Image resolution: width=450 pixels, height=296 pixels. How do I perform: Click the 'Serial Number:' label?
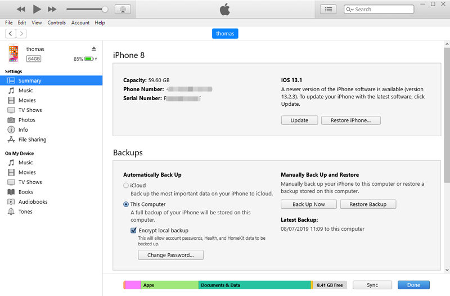coord(143,98)
